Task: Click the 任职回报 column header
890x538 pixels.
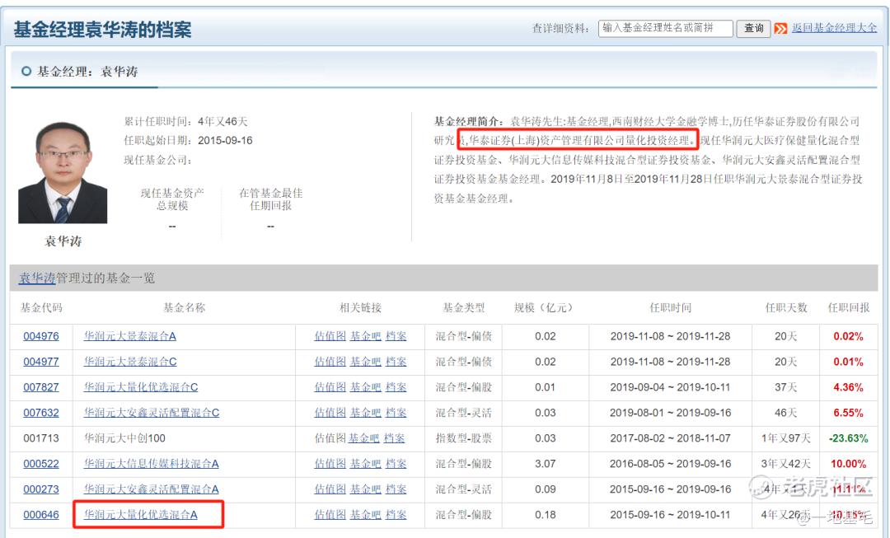Action: (x=849, y=308)
